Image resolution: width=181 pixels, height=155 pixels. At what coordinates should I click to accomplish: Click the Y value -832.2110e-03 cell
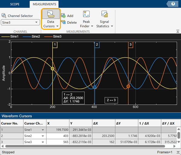pyautogui.click(x=81, y=142)
